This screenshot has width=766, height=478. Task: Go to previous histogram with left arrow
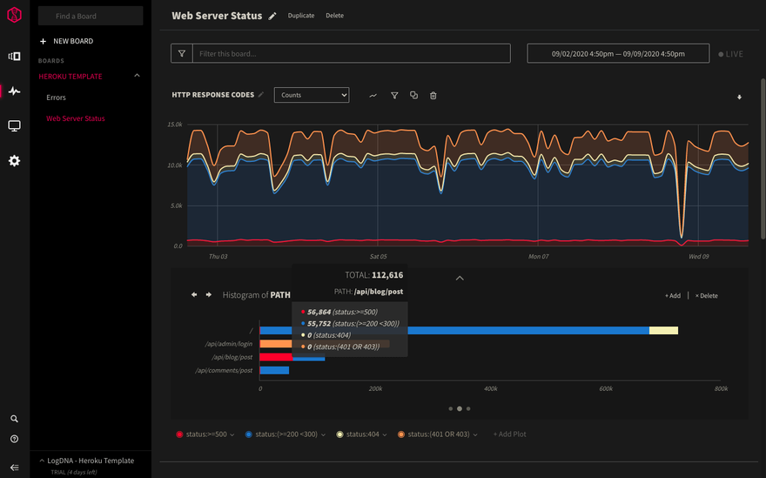(x=194, y=294)
